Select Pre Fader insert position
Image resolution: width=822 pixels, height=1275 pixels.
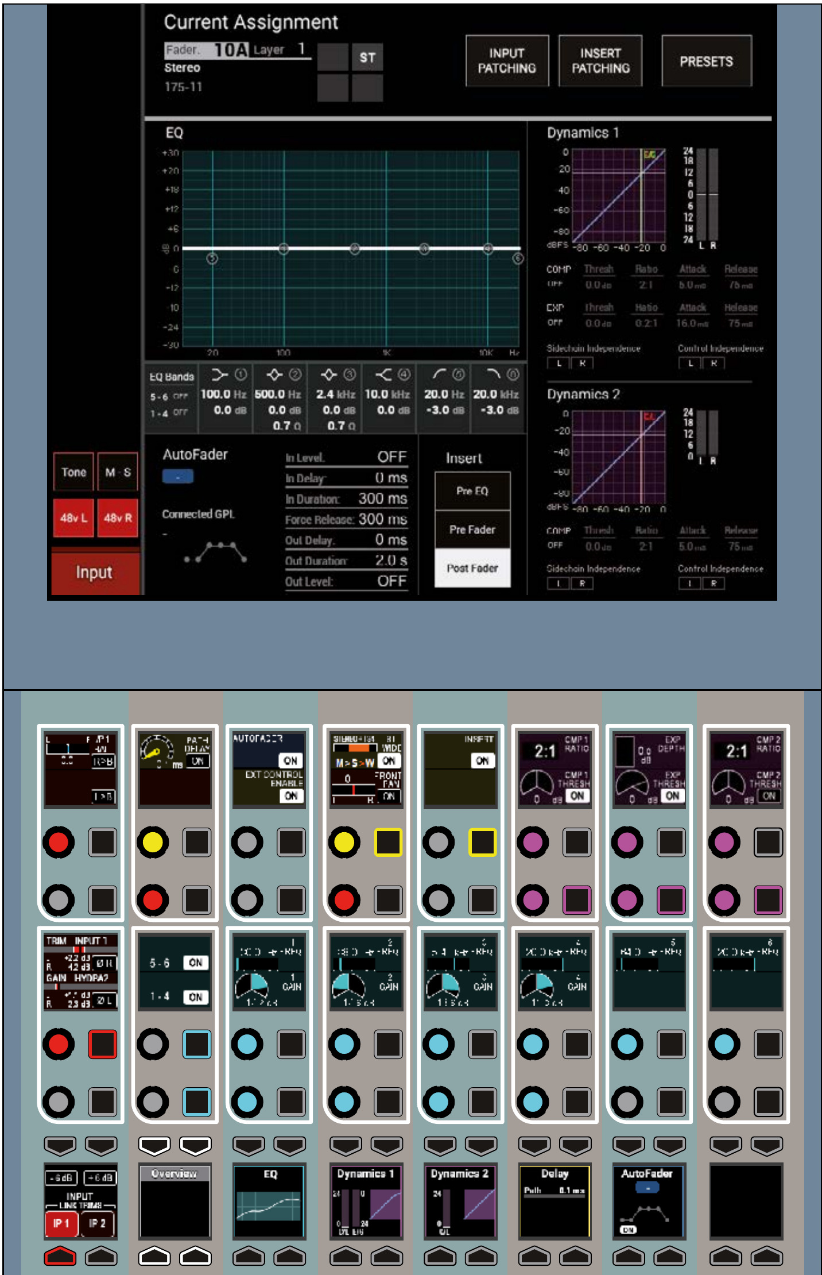point(472,530)
